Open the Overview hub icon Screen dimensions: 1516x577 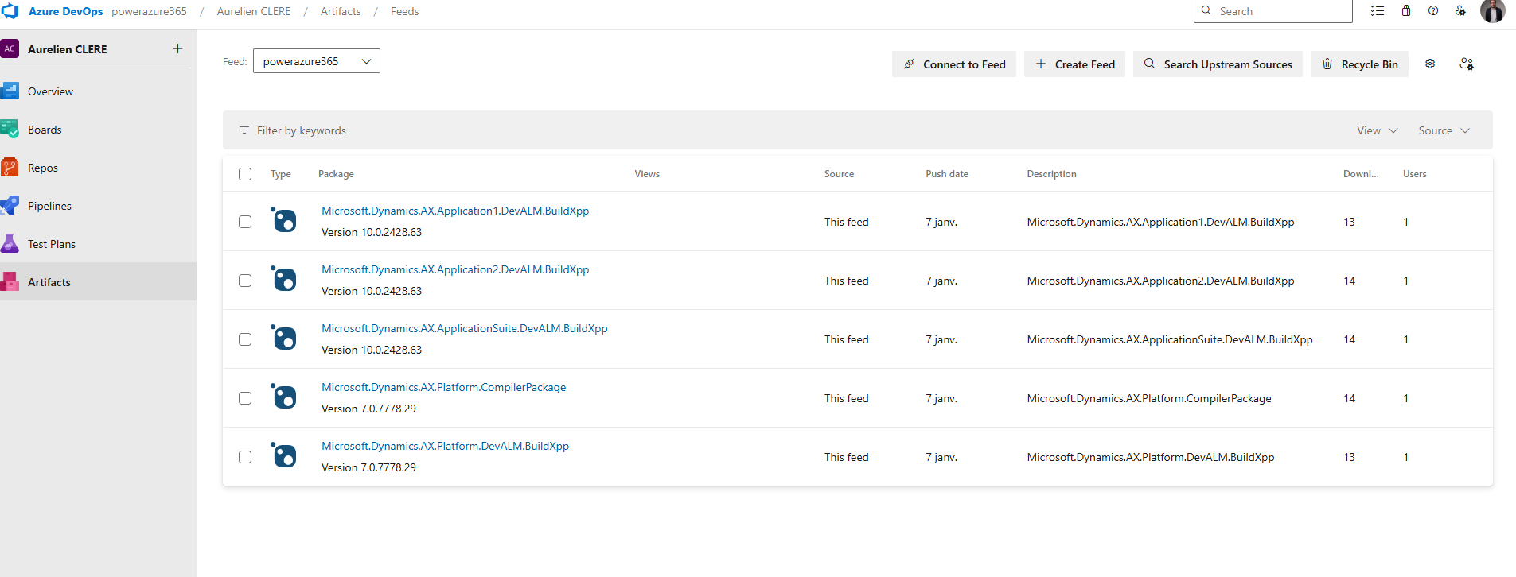point(10,91)
